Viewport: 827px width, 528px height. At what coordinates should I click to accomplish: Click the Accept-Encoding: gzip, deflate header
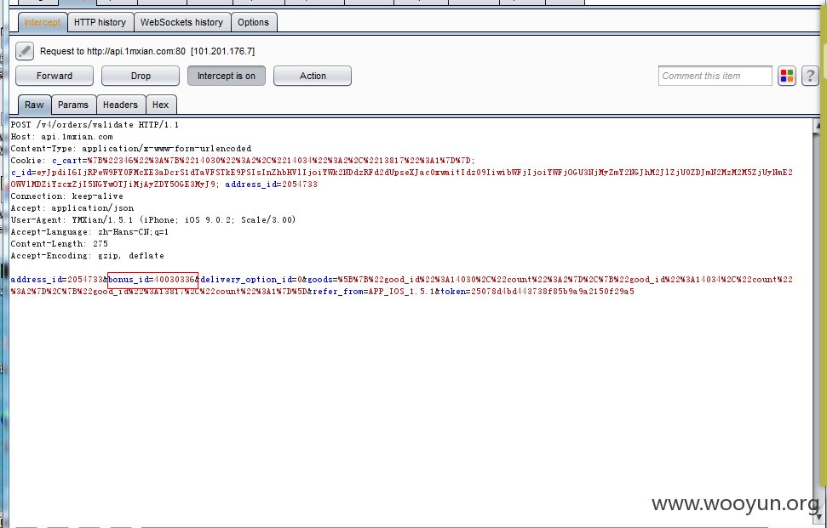click(88, 256)
